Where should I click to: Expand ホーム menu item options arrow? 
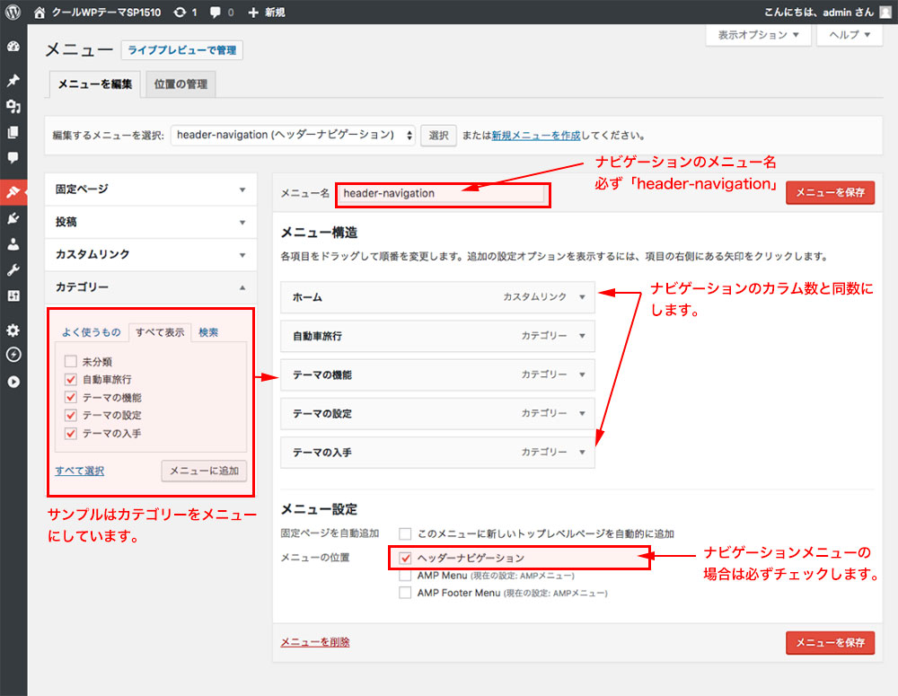click(582, 296)
